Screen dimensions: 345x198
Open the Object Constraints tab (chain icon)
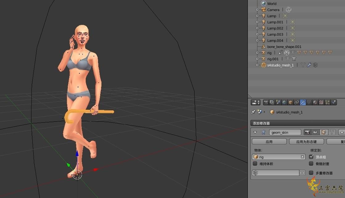pos(297,102)
